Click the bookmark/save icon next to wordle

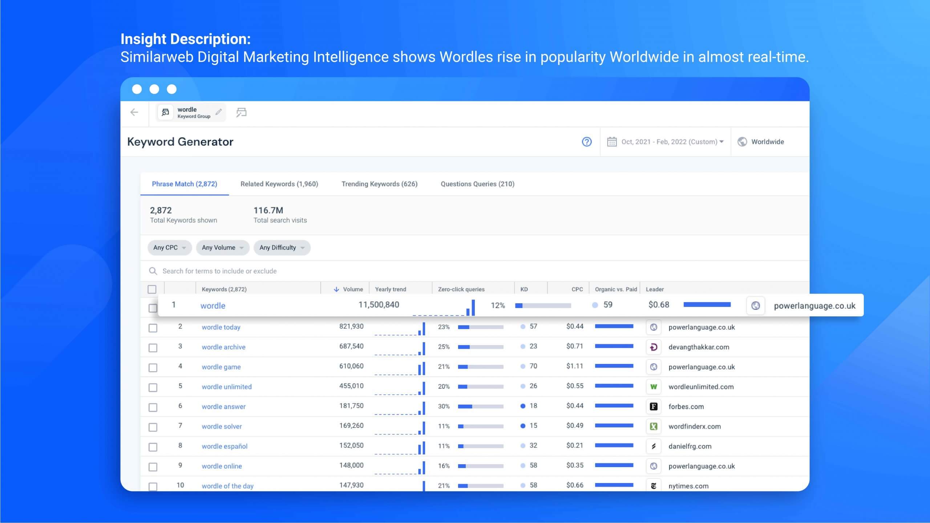[242, 112]
